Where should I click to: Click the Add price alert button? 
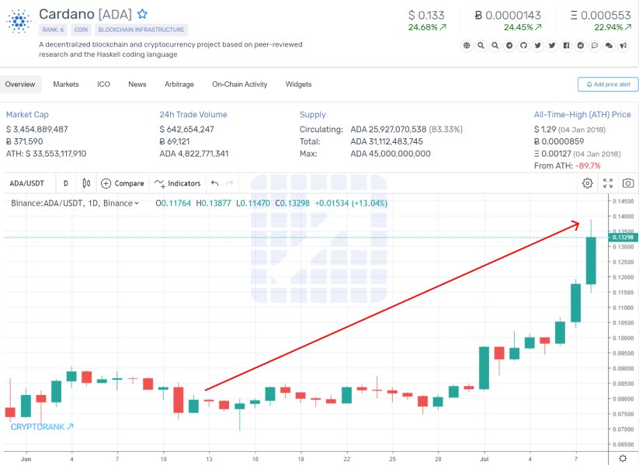[x=608, y=85]
